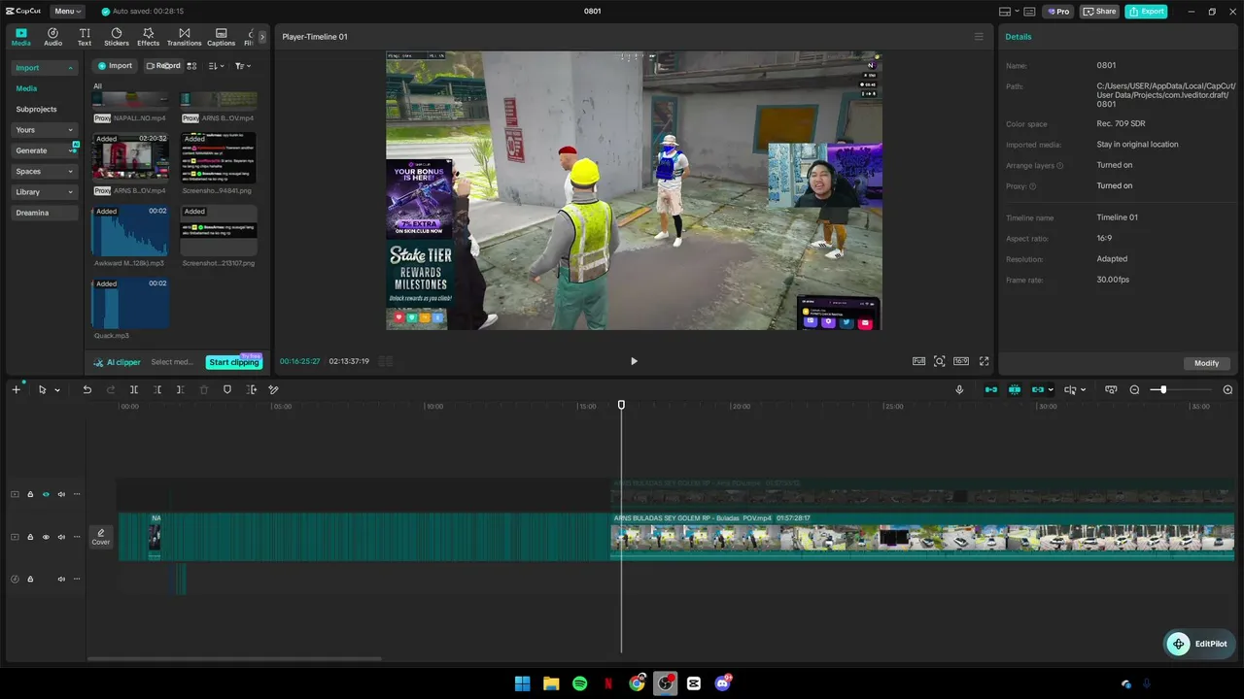Screen dimensions: 1244x699
Task: Split the clip at the playhead
Action: 134,389
